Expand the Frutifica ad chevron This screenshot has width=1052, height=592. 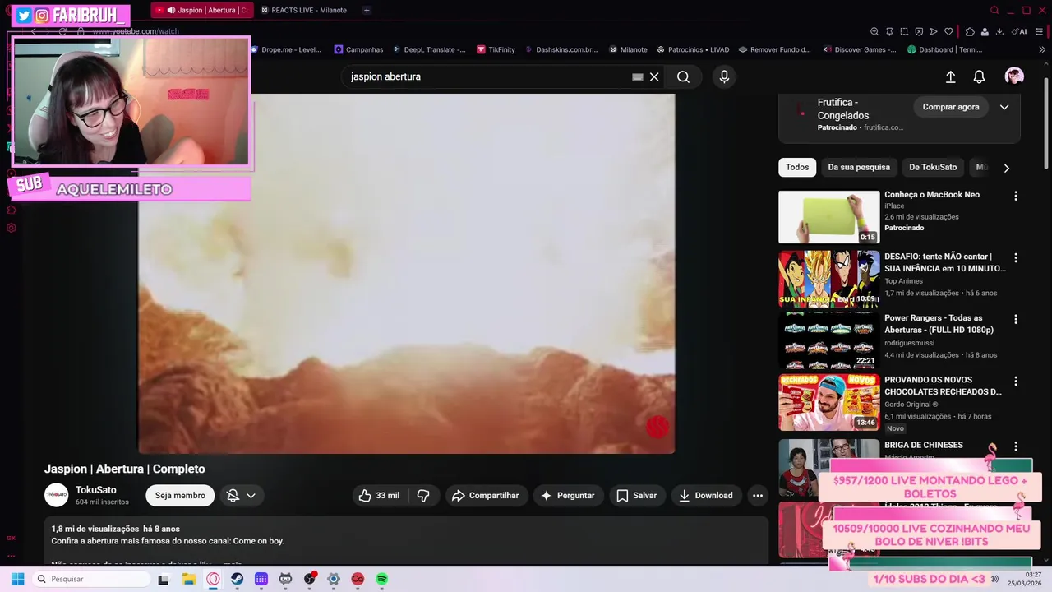tap(1004, 107)
